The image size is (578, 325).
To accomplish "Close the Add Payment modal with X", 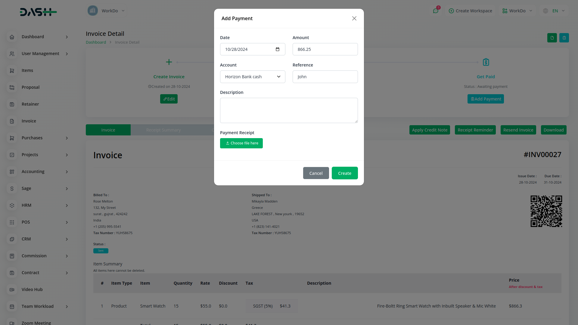I will click(354, 19).
